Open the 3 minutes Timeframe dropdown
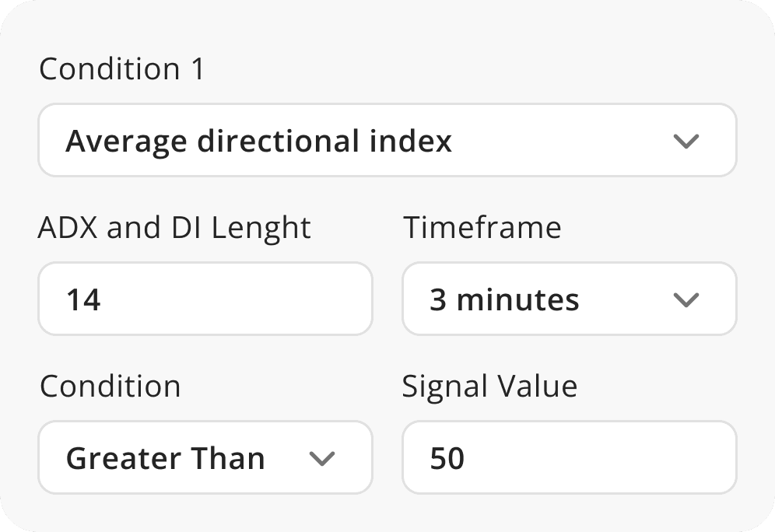Image resolution: width=775 pixels, height=532 pixels. click(568, 299)
